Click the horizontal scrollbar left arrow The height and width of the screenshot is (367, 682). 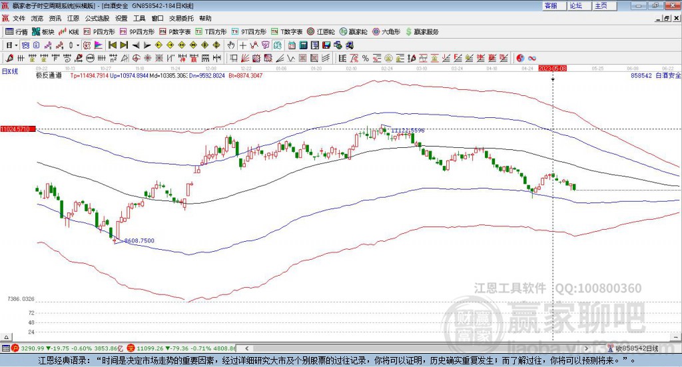pos(246,348)
